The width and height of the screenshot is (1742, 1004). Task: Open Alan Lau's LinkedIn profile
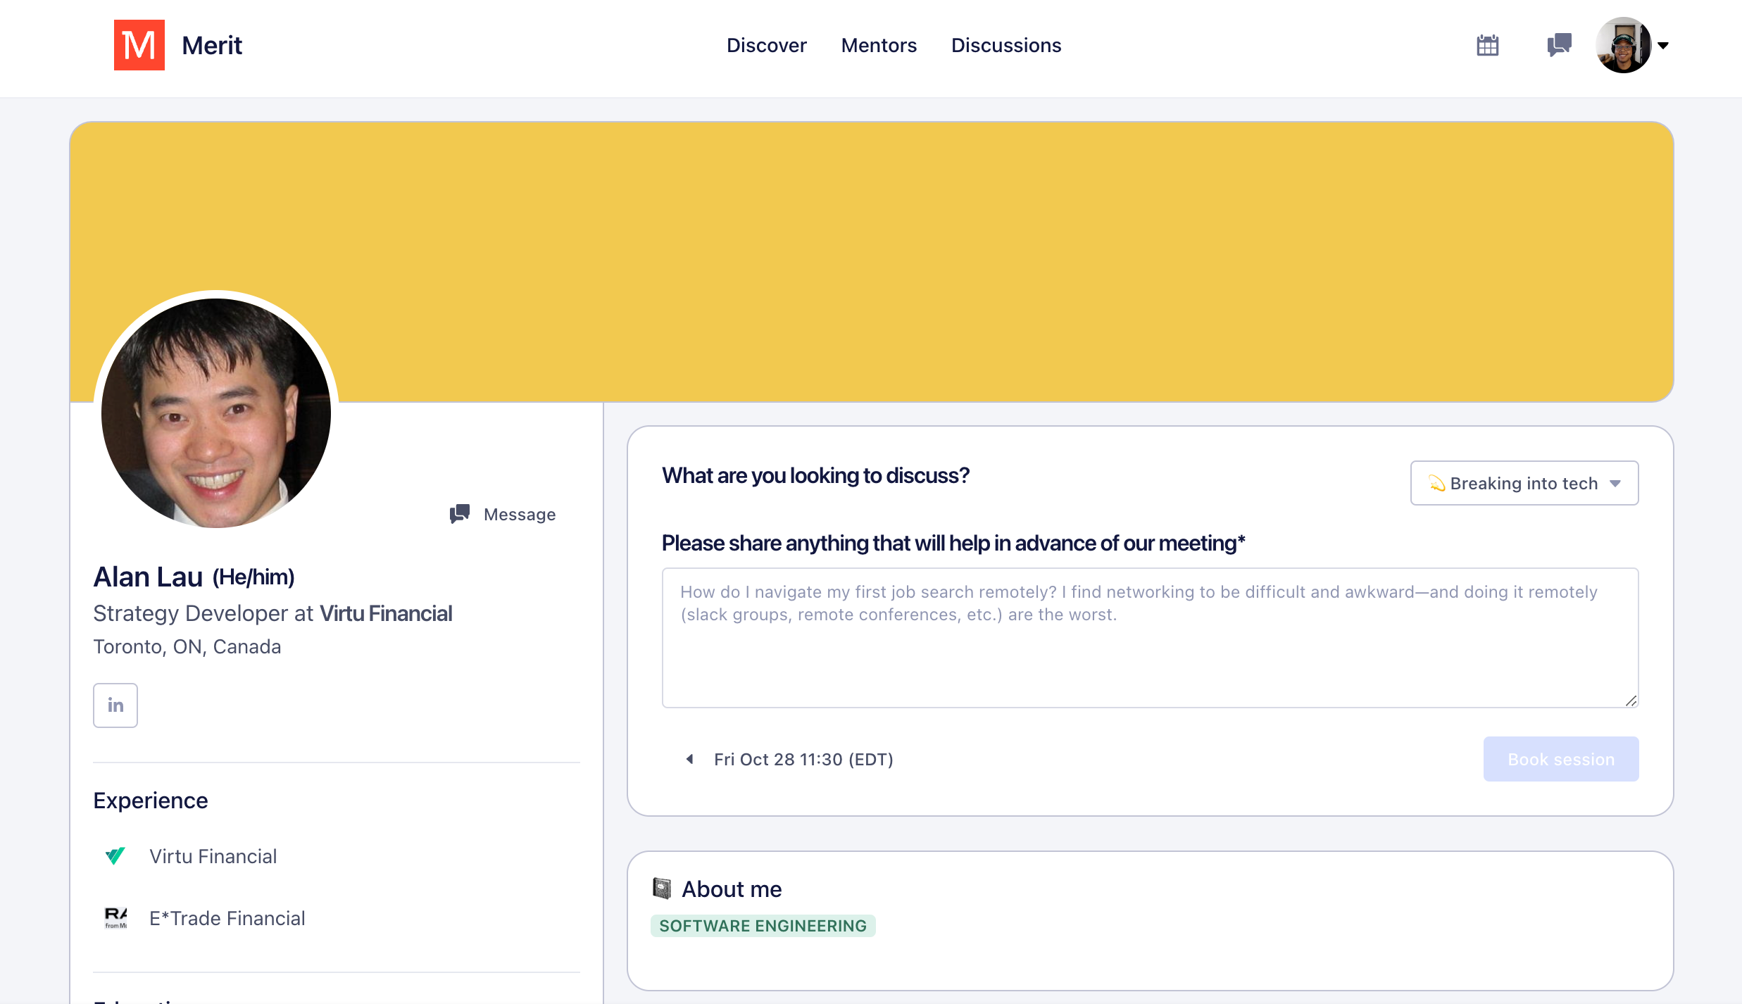(x=115, y=705)
